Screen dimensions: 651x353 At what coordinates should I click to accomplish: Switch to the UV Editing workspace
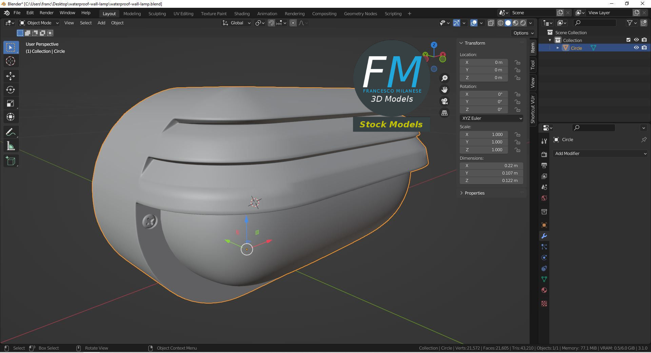pos(183,14)
